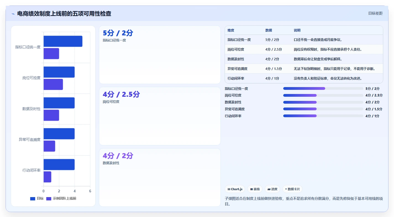Click the 岗位可控度 chart axis label
Screen dimensions: 394x217
31,78
